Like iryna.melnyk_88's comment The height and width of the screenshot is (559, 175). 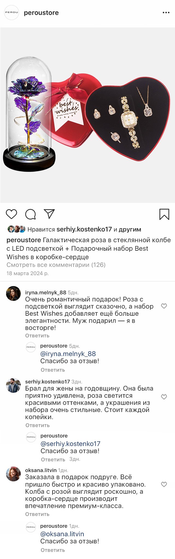click(x=164, y=306)
